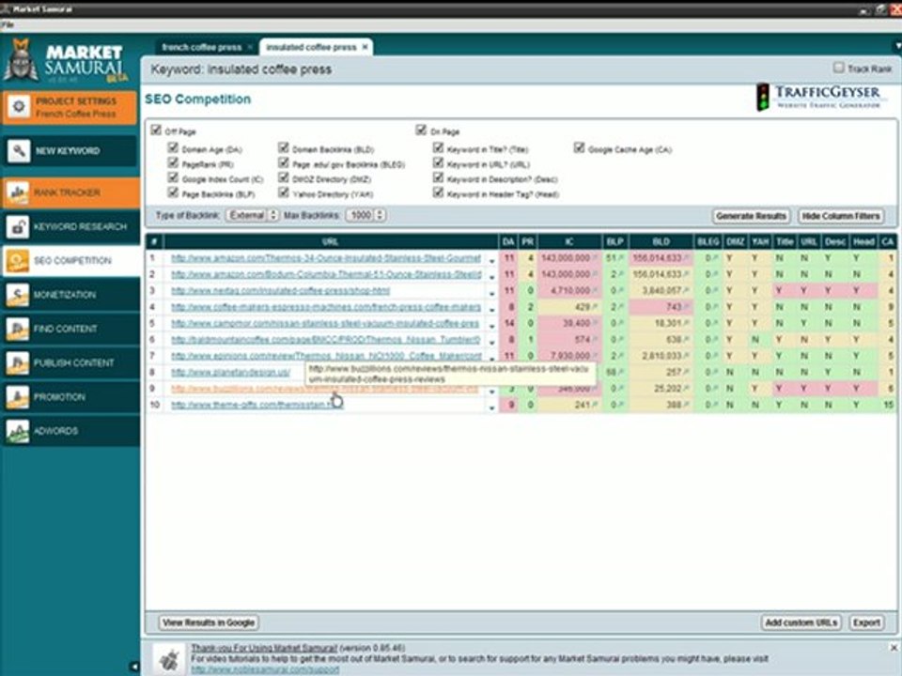Sort by the PR column header
This screenshot has width=902, height=676.
[527, 241]
